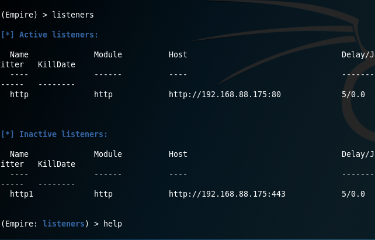The width and height of the screenshot is (375, 240).
Task: Click the 'Host' header in active table
Action: (x=178, y=54)
